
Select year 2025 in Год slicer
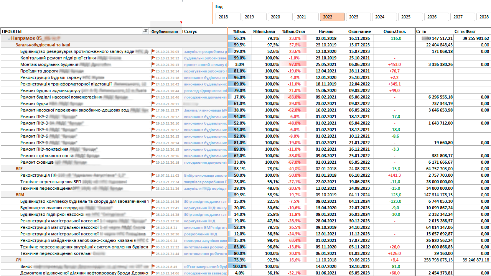tap(410, 17)
